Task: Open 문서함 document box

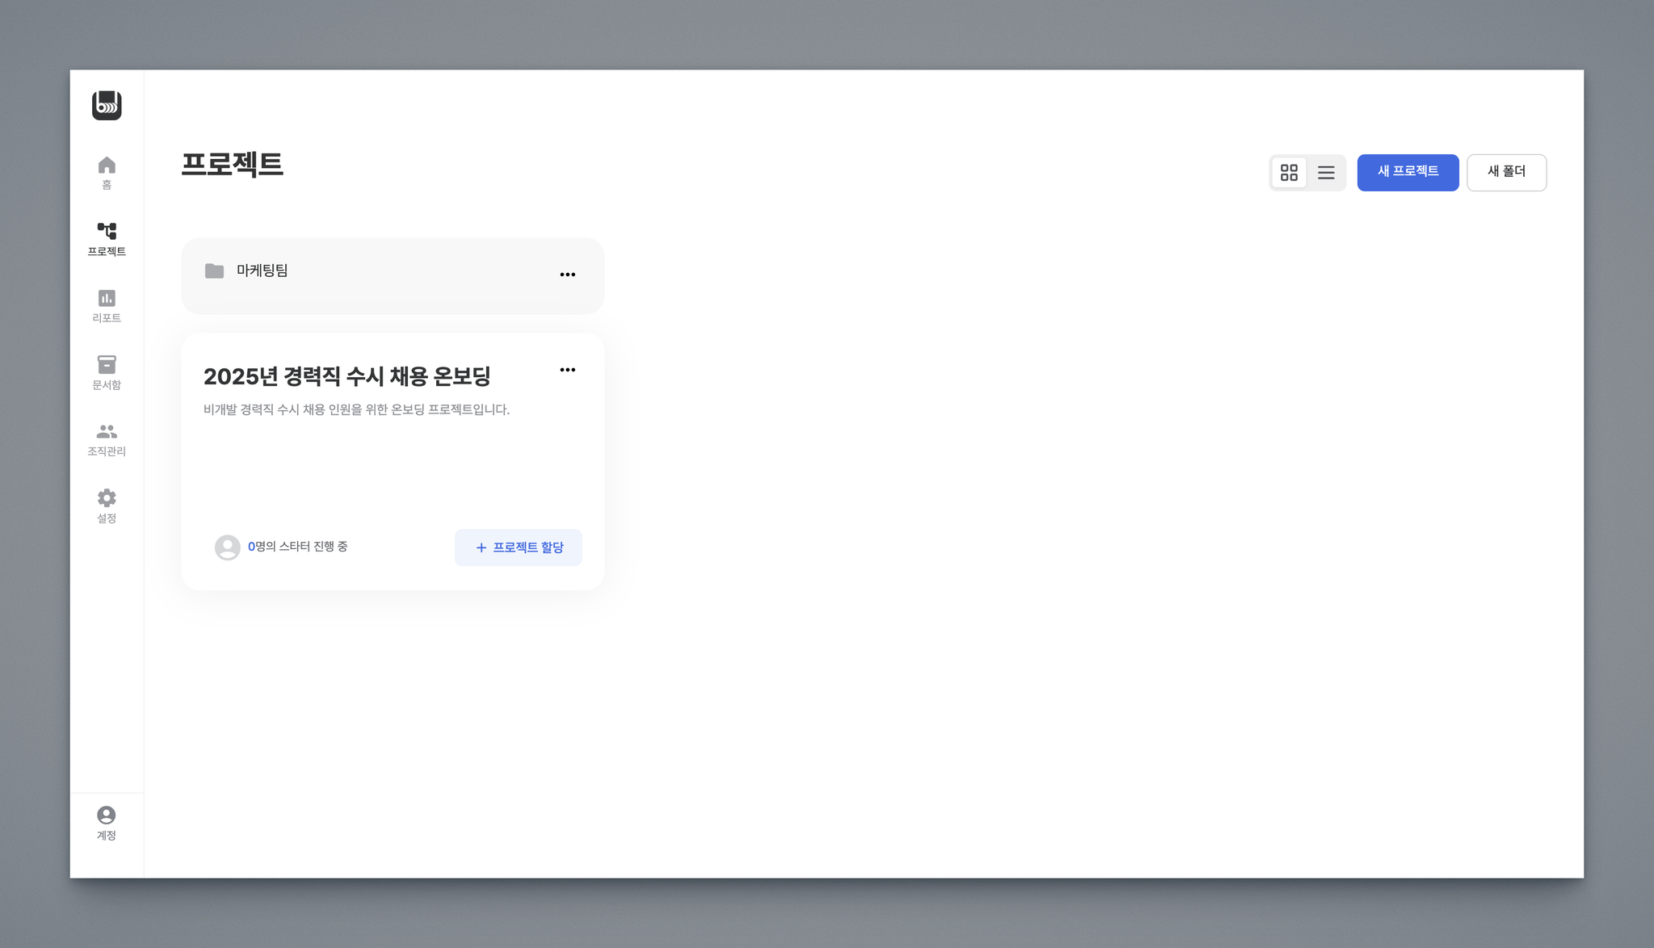Action: click(107, 372)
